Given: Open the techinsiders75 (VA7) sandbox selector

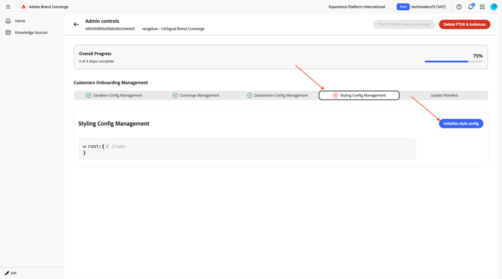Looking at the screenshot, I should 428,7.
